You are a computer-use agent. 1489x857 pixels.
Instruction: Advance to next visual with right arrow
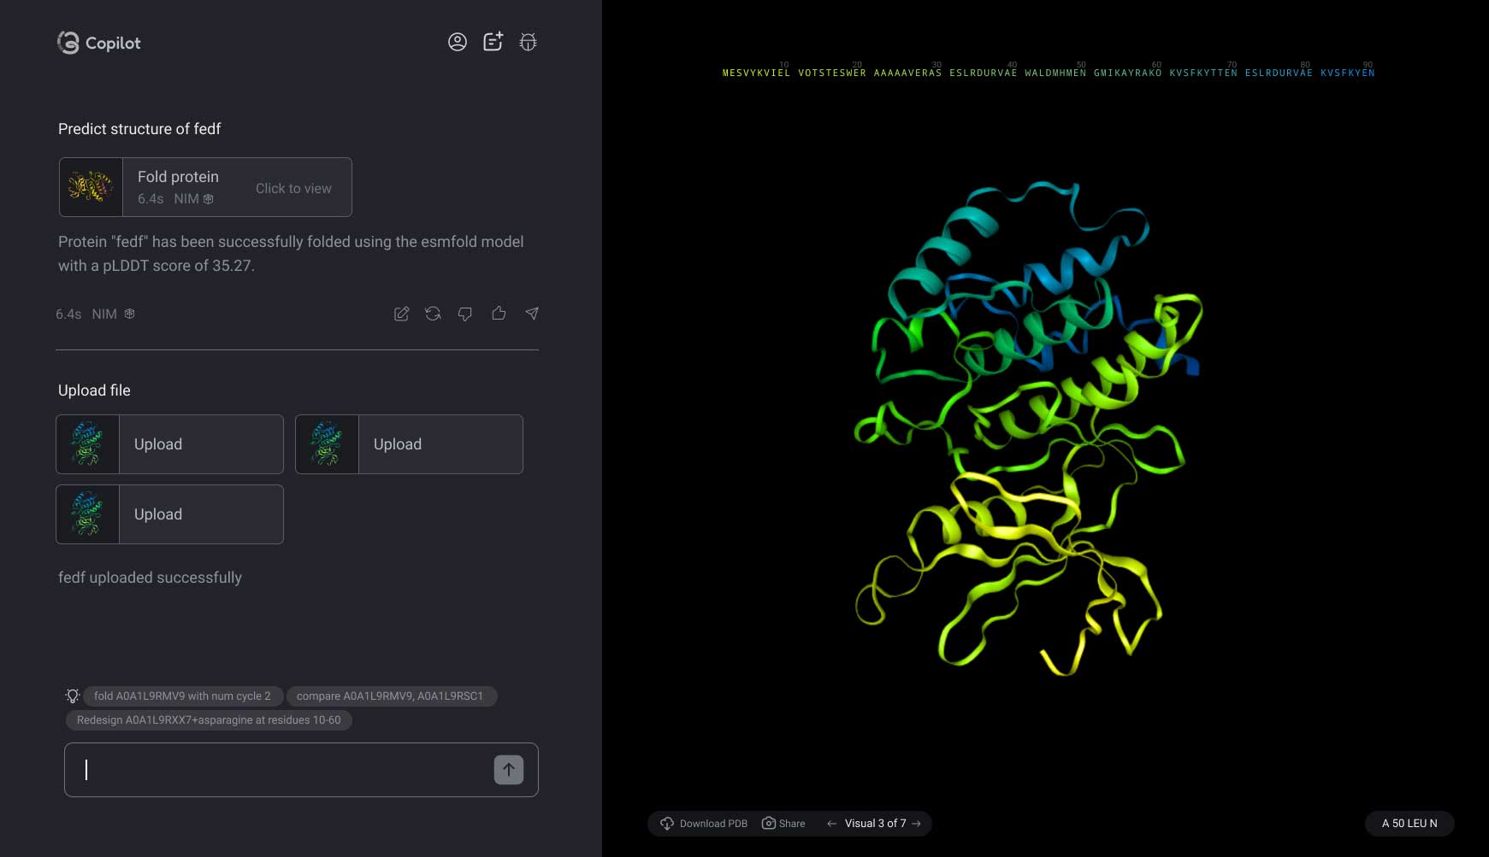pos(917,824)
